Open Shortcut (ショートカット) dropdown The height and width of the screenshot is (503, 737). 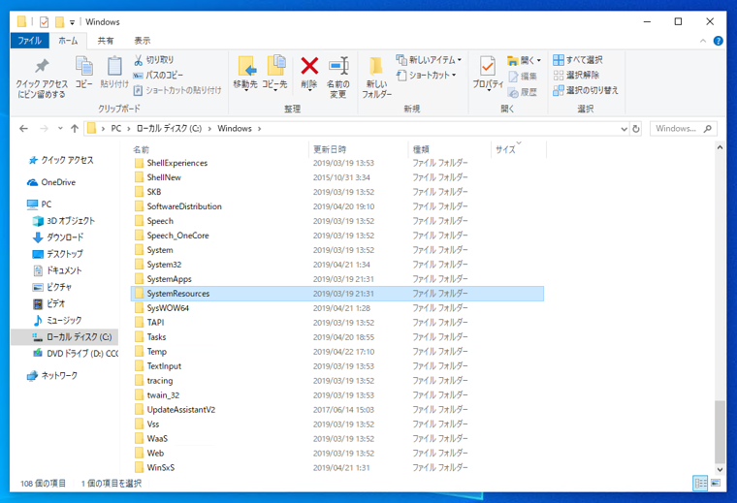(x=427, y=76)
